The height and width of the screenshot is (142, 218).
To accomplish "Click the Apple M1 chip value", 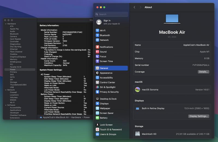I will 205,52.
